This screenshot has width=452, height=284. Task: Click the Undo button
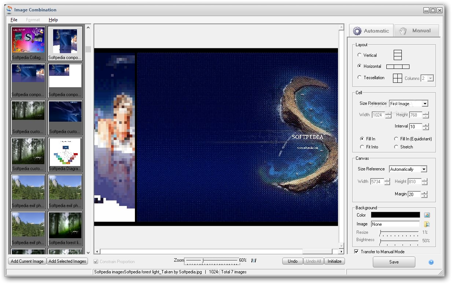[x=293, y=261]
